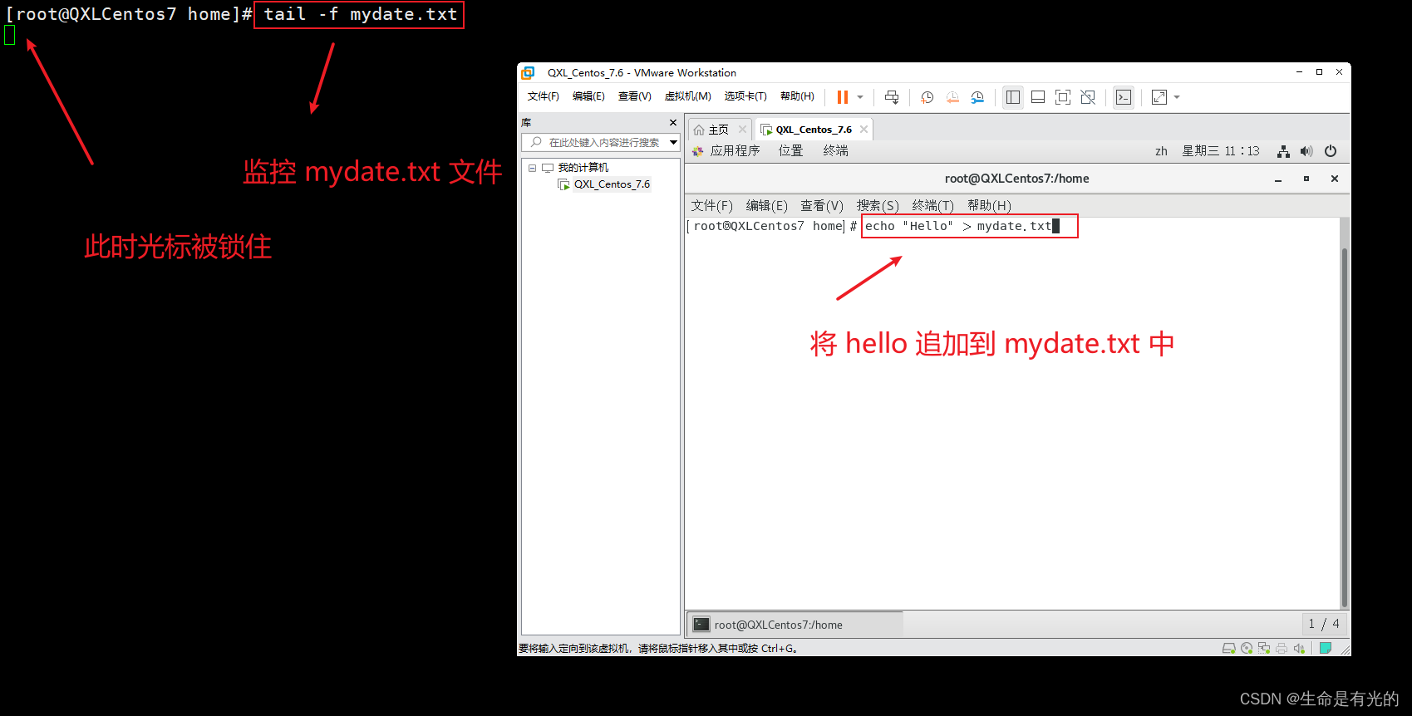Open the terminal 编辑(E) menu
This screenshot has height=716, width=1412.
point(766,206)
